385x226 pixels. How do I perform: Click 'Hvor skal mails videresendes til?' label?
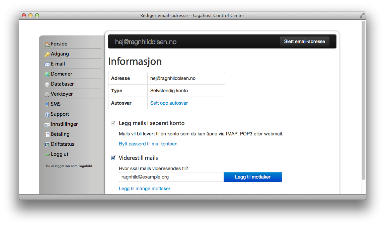click(153, 168)
